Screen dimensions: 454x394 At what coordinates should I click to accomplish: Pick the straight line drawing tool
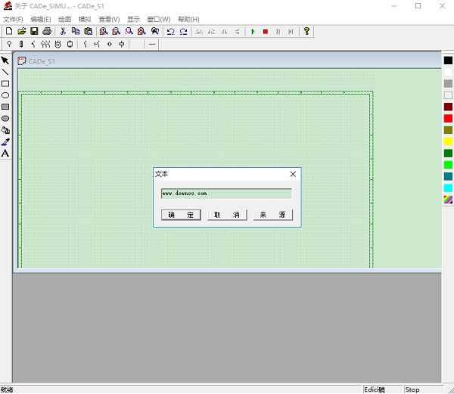pyautogui.click(x=5, y=72)
